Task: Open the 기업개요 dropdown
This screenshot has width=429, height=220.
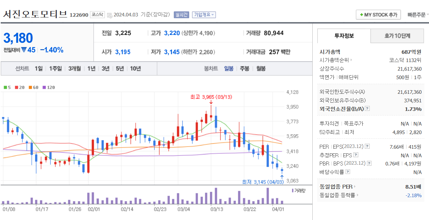Action: 204,15
